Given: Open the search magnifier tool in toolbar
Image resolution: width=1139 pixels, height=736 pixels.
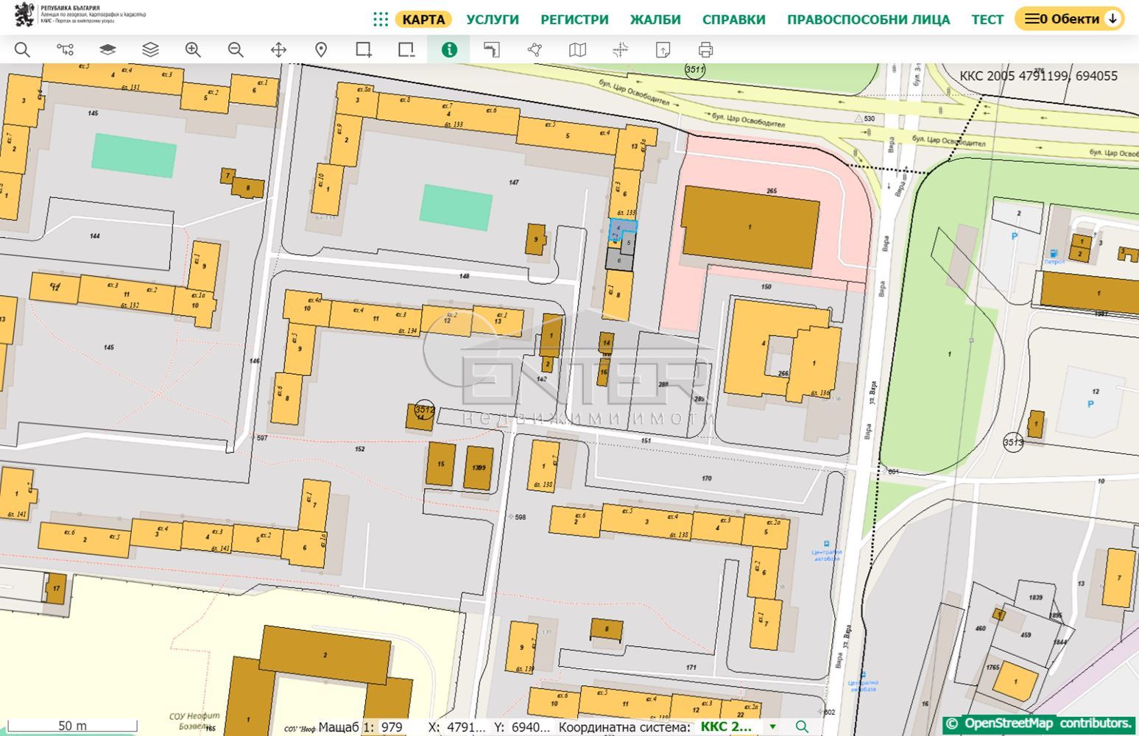Looking at the screenshot, I should click(22, 50).
